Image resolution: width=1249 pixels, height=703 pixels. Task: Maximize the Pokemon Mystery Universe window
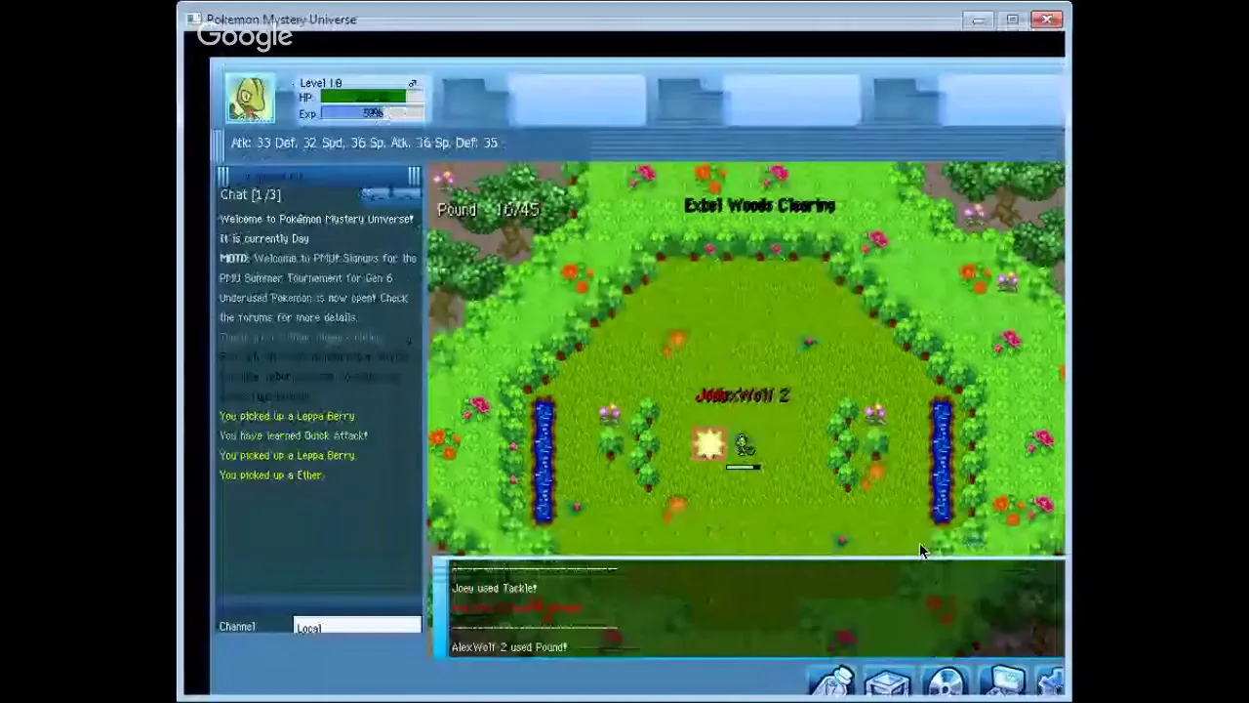point(1013,20)
